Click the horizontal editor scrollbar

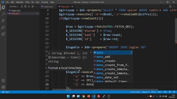pyautogui.click(x=105, y=90)
